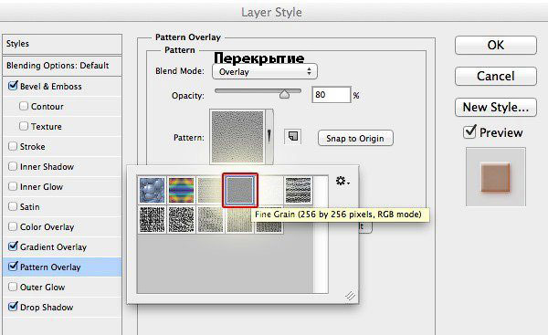Enable the Color Overlay checkbox
The image size is (548, 335).
pos(13,226)
